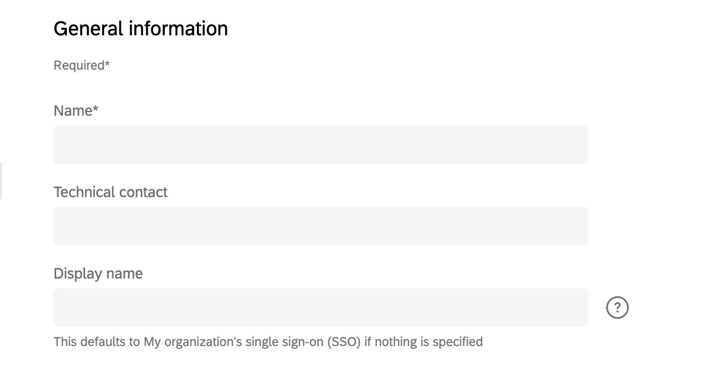701x375 pixels.
Task: Click the General information heading
Action: 140,28
